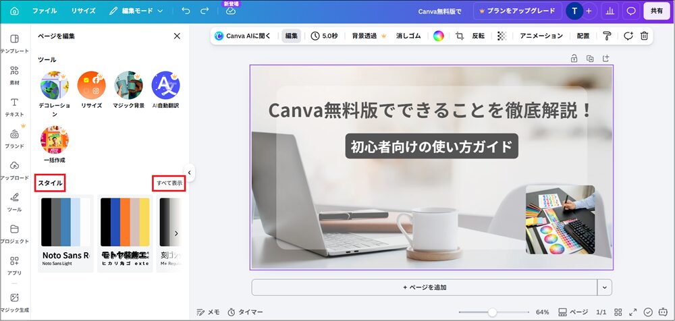The width and height of the screenshot is (675, 321).
Task: Click the 編集 toolbar button
Action: 292,36
